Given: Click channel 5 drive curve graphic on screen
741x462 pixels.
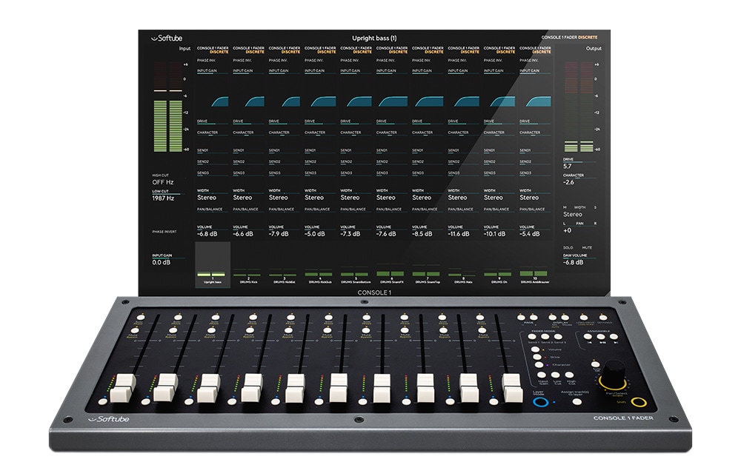Looking at the screenshot, I should pos(359,101).
